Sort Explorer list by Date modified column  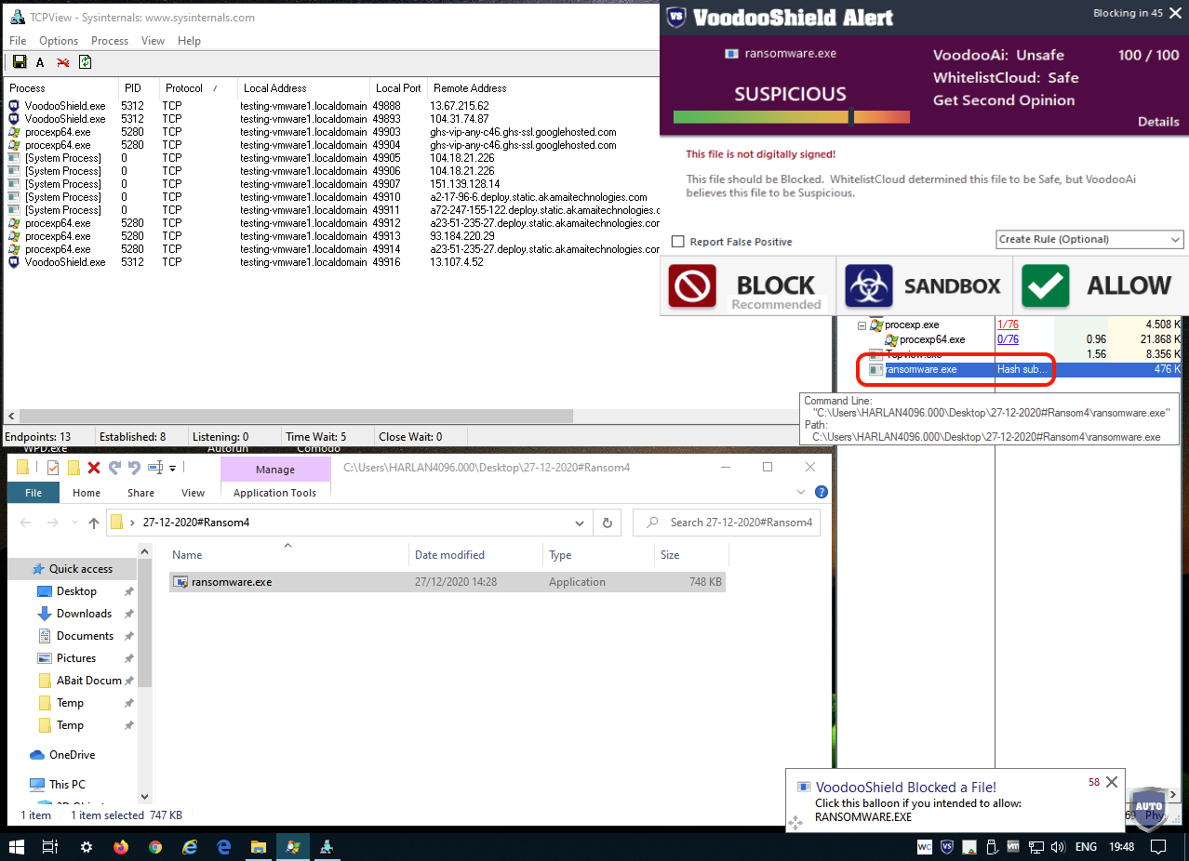[475, 555]
